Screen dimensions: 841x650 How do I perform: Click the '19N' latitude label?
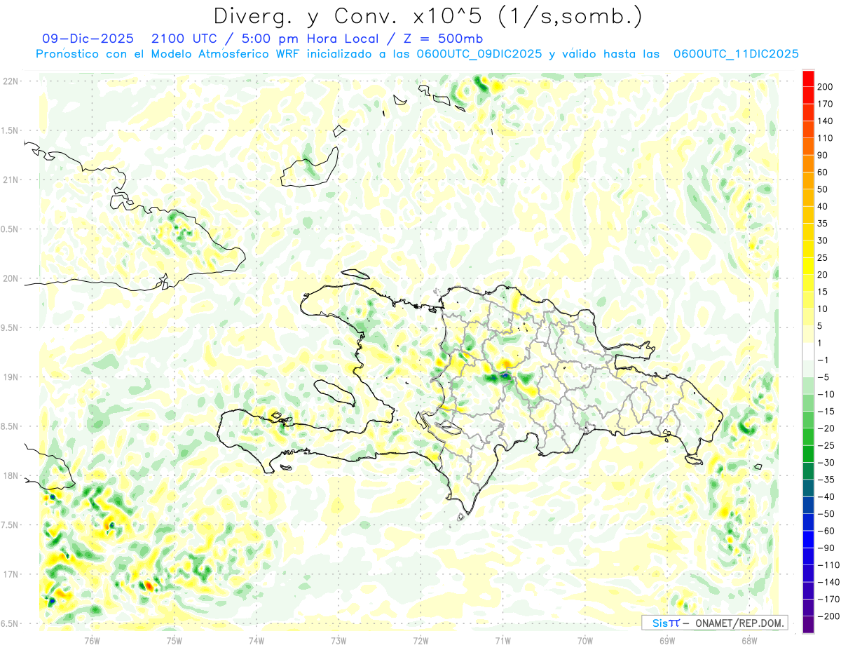(11, 377)
